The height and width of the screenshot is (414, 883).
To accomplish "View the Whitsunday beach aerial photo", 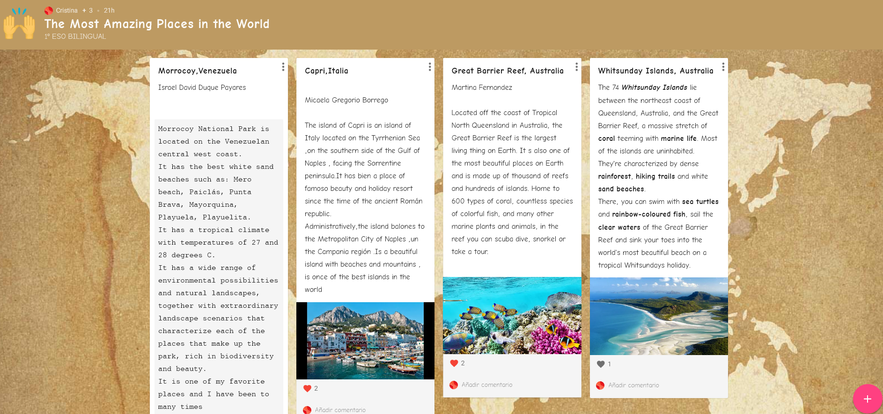I will click(658, 316).
